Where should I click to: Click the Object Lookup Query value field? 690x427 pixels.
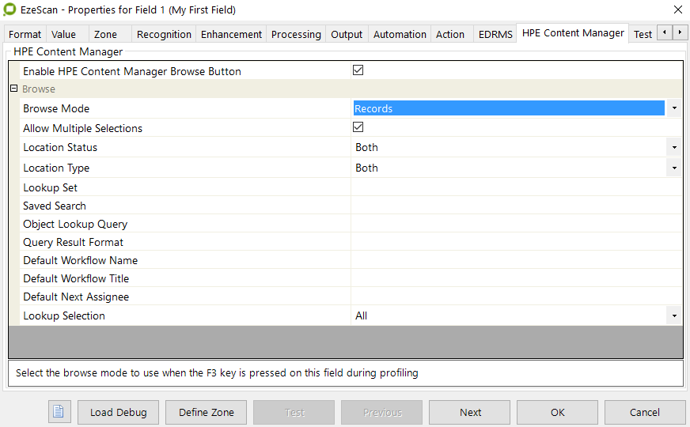pyautogui.click(x=514, y=224)
